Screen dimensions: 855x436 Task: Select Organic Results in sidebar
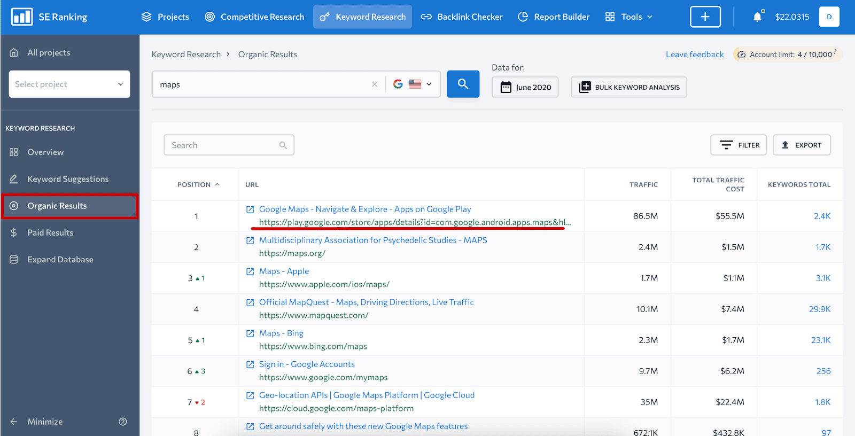coord(69,206)
